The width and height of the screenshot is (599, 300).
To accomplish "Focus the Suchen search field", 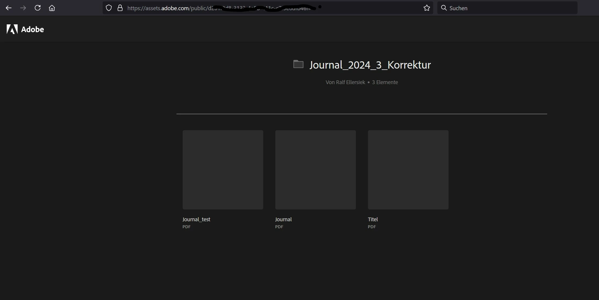I will (x=510, y=8).
